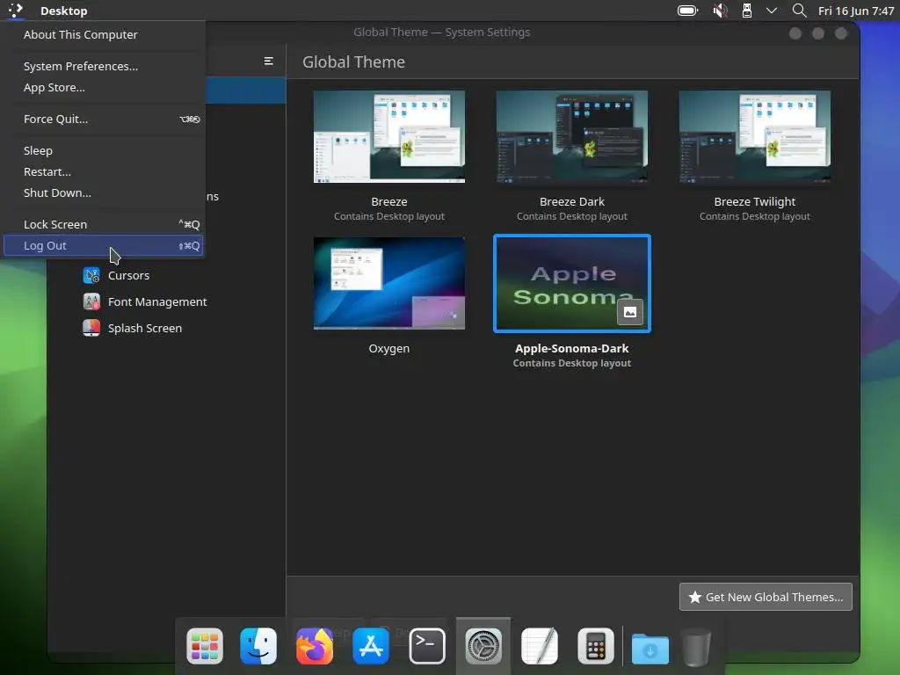Image resolution: width=900 pixels, height=675 pixels.
Task: Select the Breeze theme thumbnail
Action: [389, 136]
